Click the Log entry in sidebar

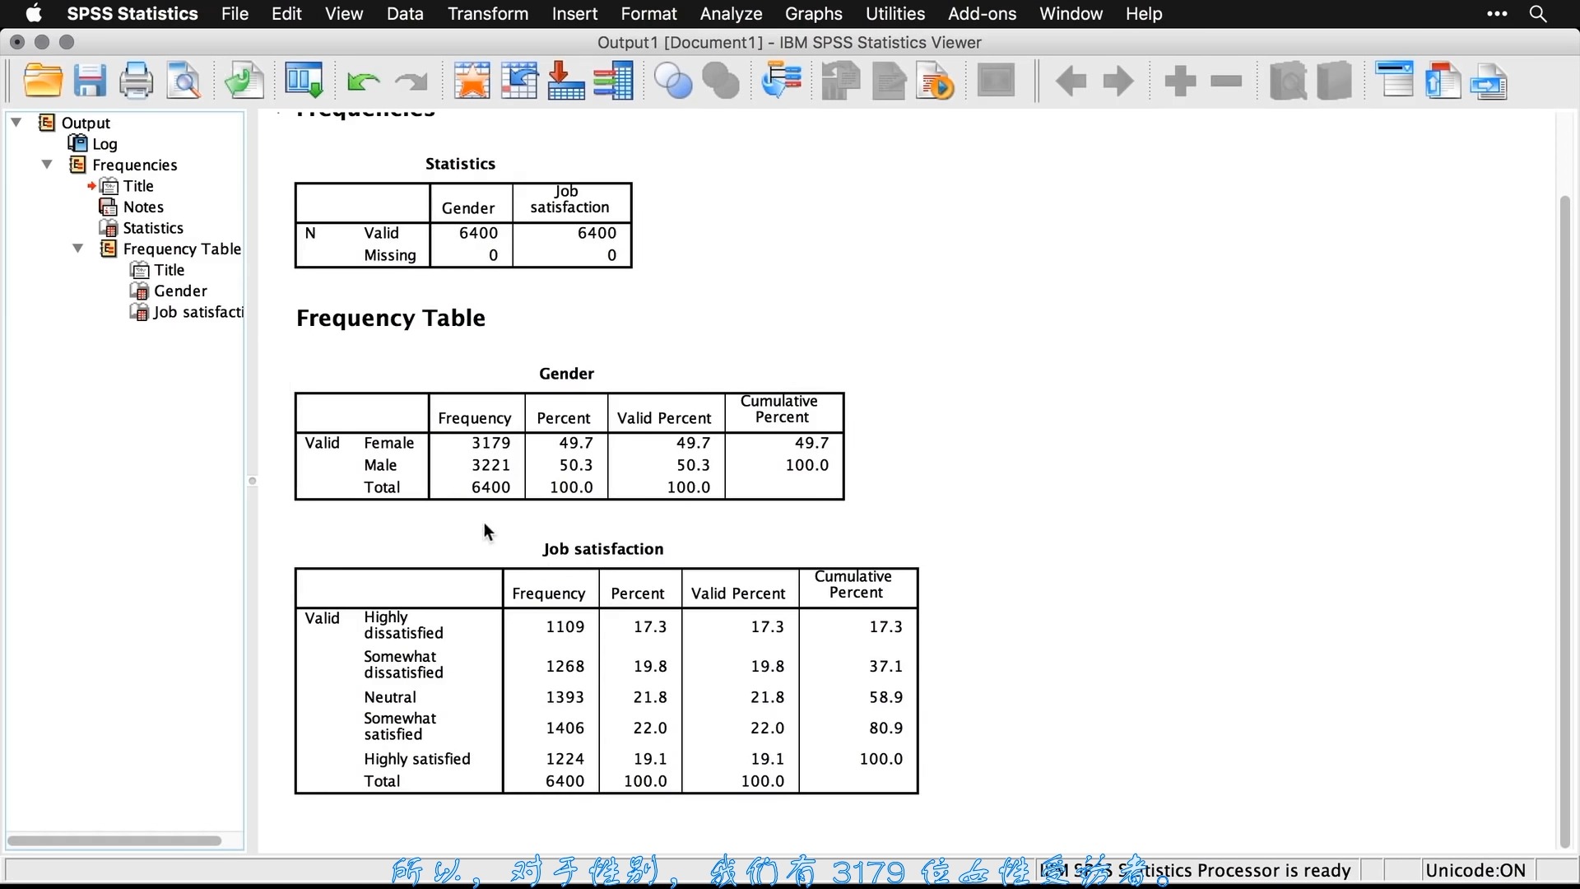[x=105, y=143]
